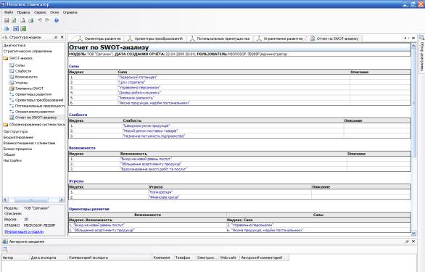The width and height of the screenshot is (425, 272).
Task: Select Общие in tree
Action: coord(9,154)
